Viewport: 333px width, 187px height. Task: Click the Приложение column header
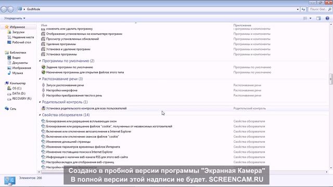coord(242,25)
